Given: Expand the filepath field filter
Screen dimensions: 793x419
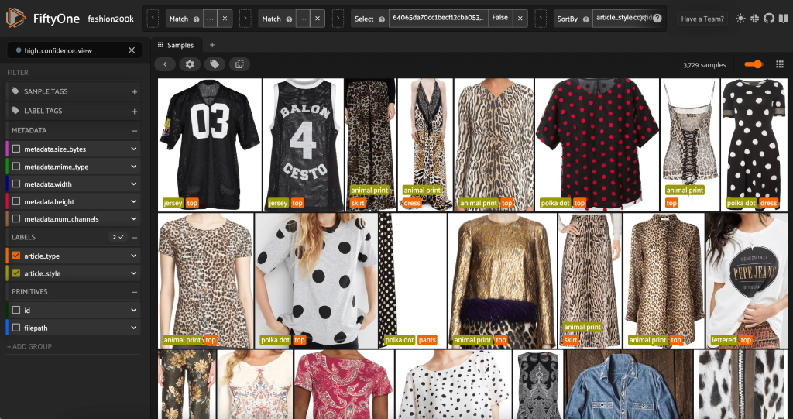Looking at the screenshot, I should point(133,328).
